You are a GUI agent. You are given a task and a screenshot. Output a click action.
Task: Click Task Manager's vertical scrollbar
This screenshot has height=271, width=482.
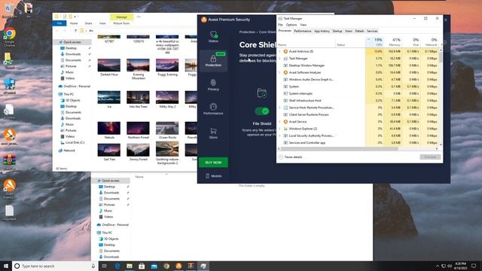click(441, 57)
